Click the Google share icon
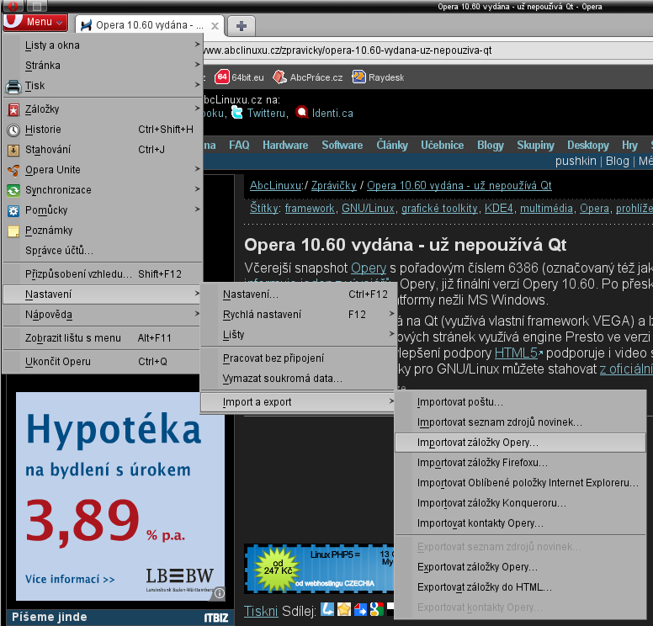The width and height of the screenshot is (653, 626). point(376,609)
